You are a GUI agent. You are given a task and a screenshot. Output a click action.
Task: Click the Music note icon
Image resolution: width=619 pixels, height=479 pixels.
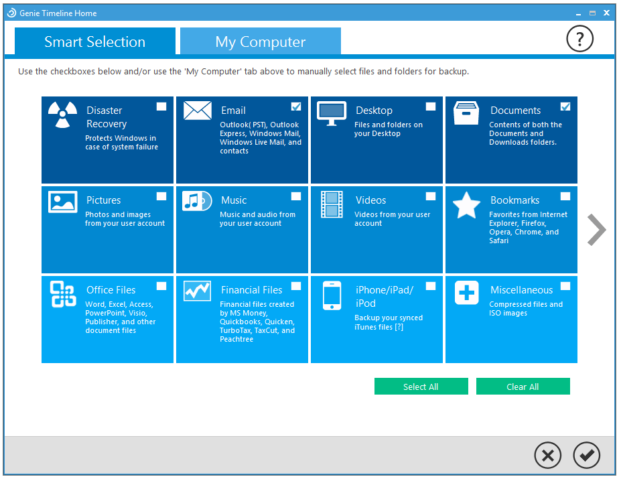[x=196, y=200]
